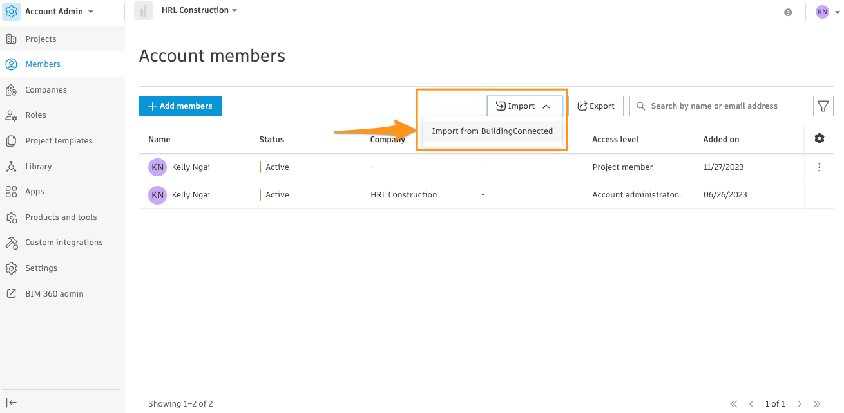Click the Custom integrations hammer icon
The image size is (844, 413).
tap(11, 243)
